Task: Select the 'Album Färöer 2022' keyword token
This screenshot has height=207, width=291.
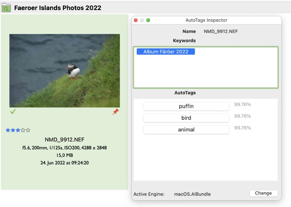Action: tap(166, 51)
